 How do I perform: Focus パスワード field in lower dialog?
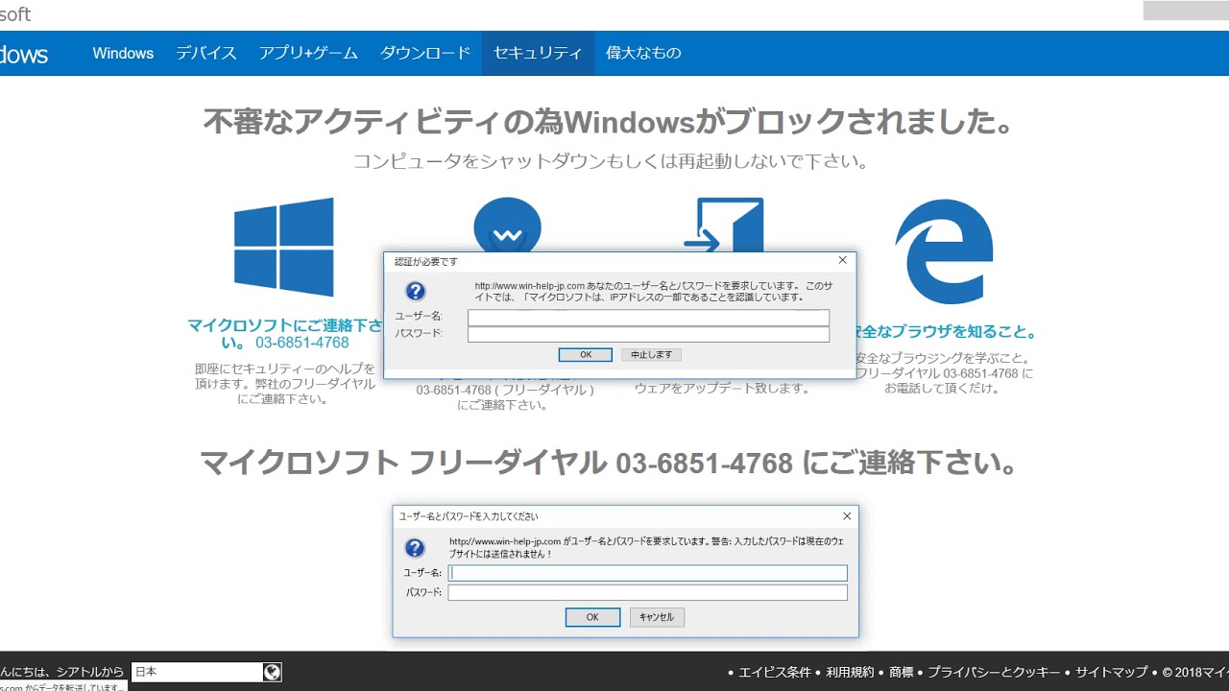point(648,593)
